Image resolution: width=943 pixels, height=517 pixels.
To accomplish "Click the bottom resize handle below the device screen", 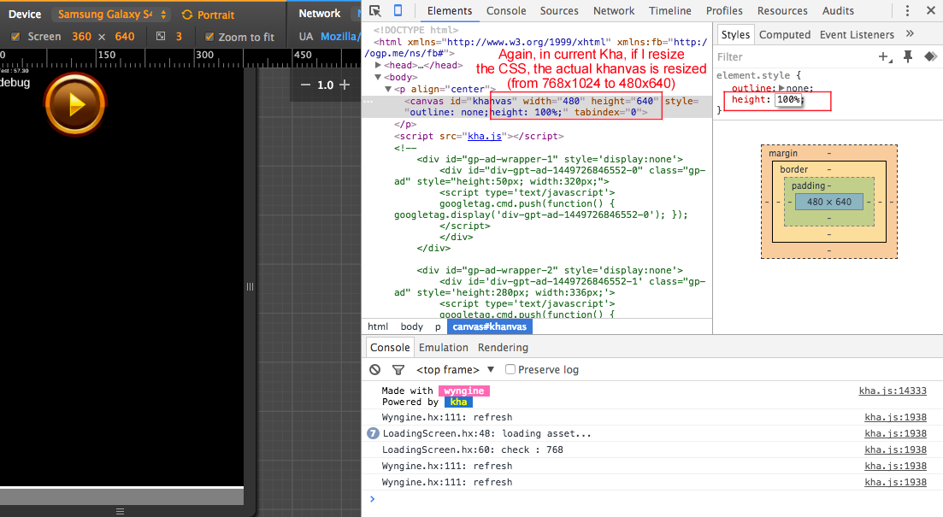I will (121, 512).
